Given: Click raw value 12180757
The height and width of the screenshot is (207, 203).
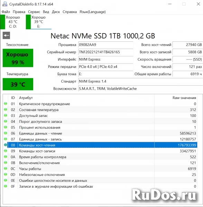Looking at the screenshot, I should click(x=188, y=139).
